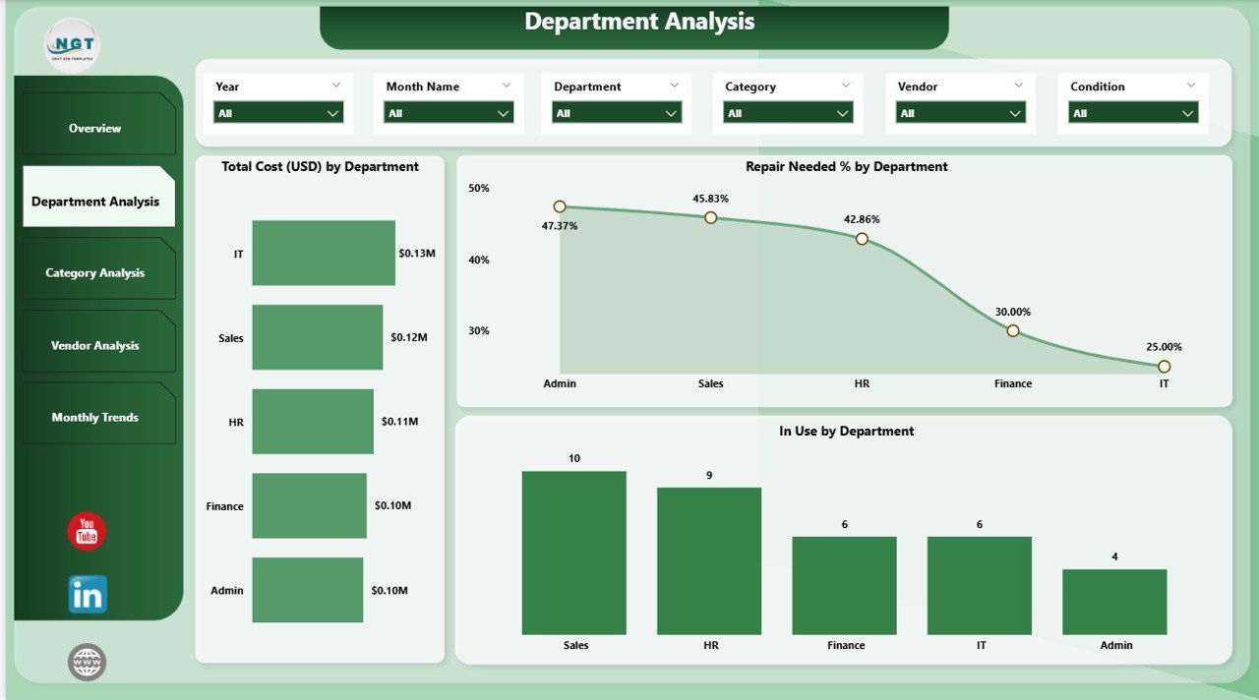Open the LinkedIn icon link
1259x700 pixels.
pyautogui.click(x=88, y=594)
